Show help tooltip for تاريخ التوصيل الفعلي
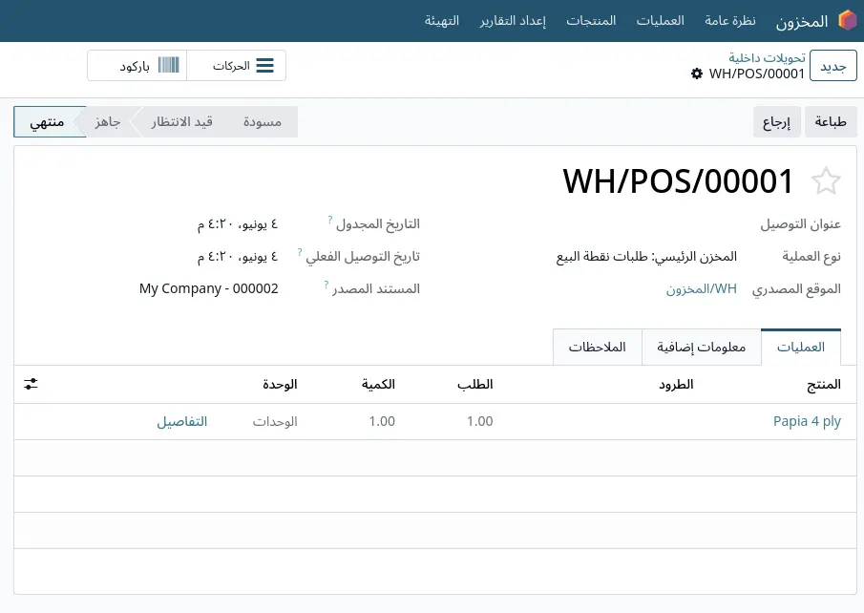 [300, 252]
